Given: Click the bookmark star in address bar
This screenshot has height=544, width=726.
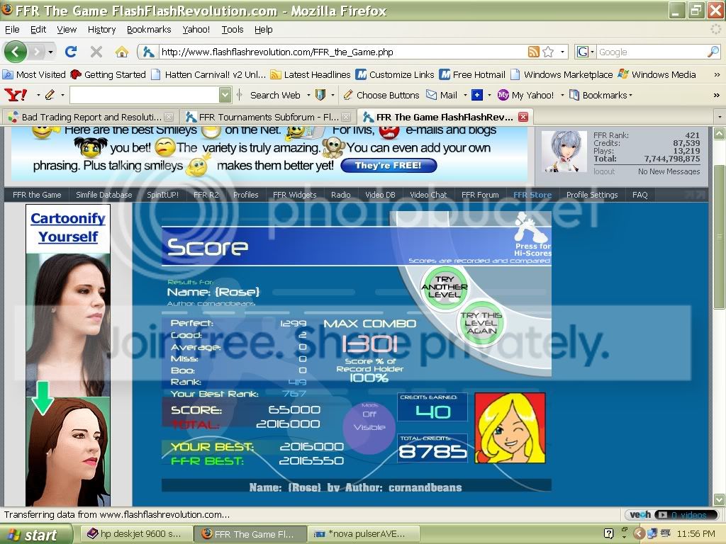Looking at the screenshot, I should point(548,52).
